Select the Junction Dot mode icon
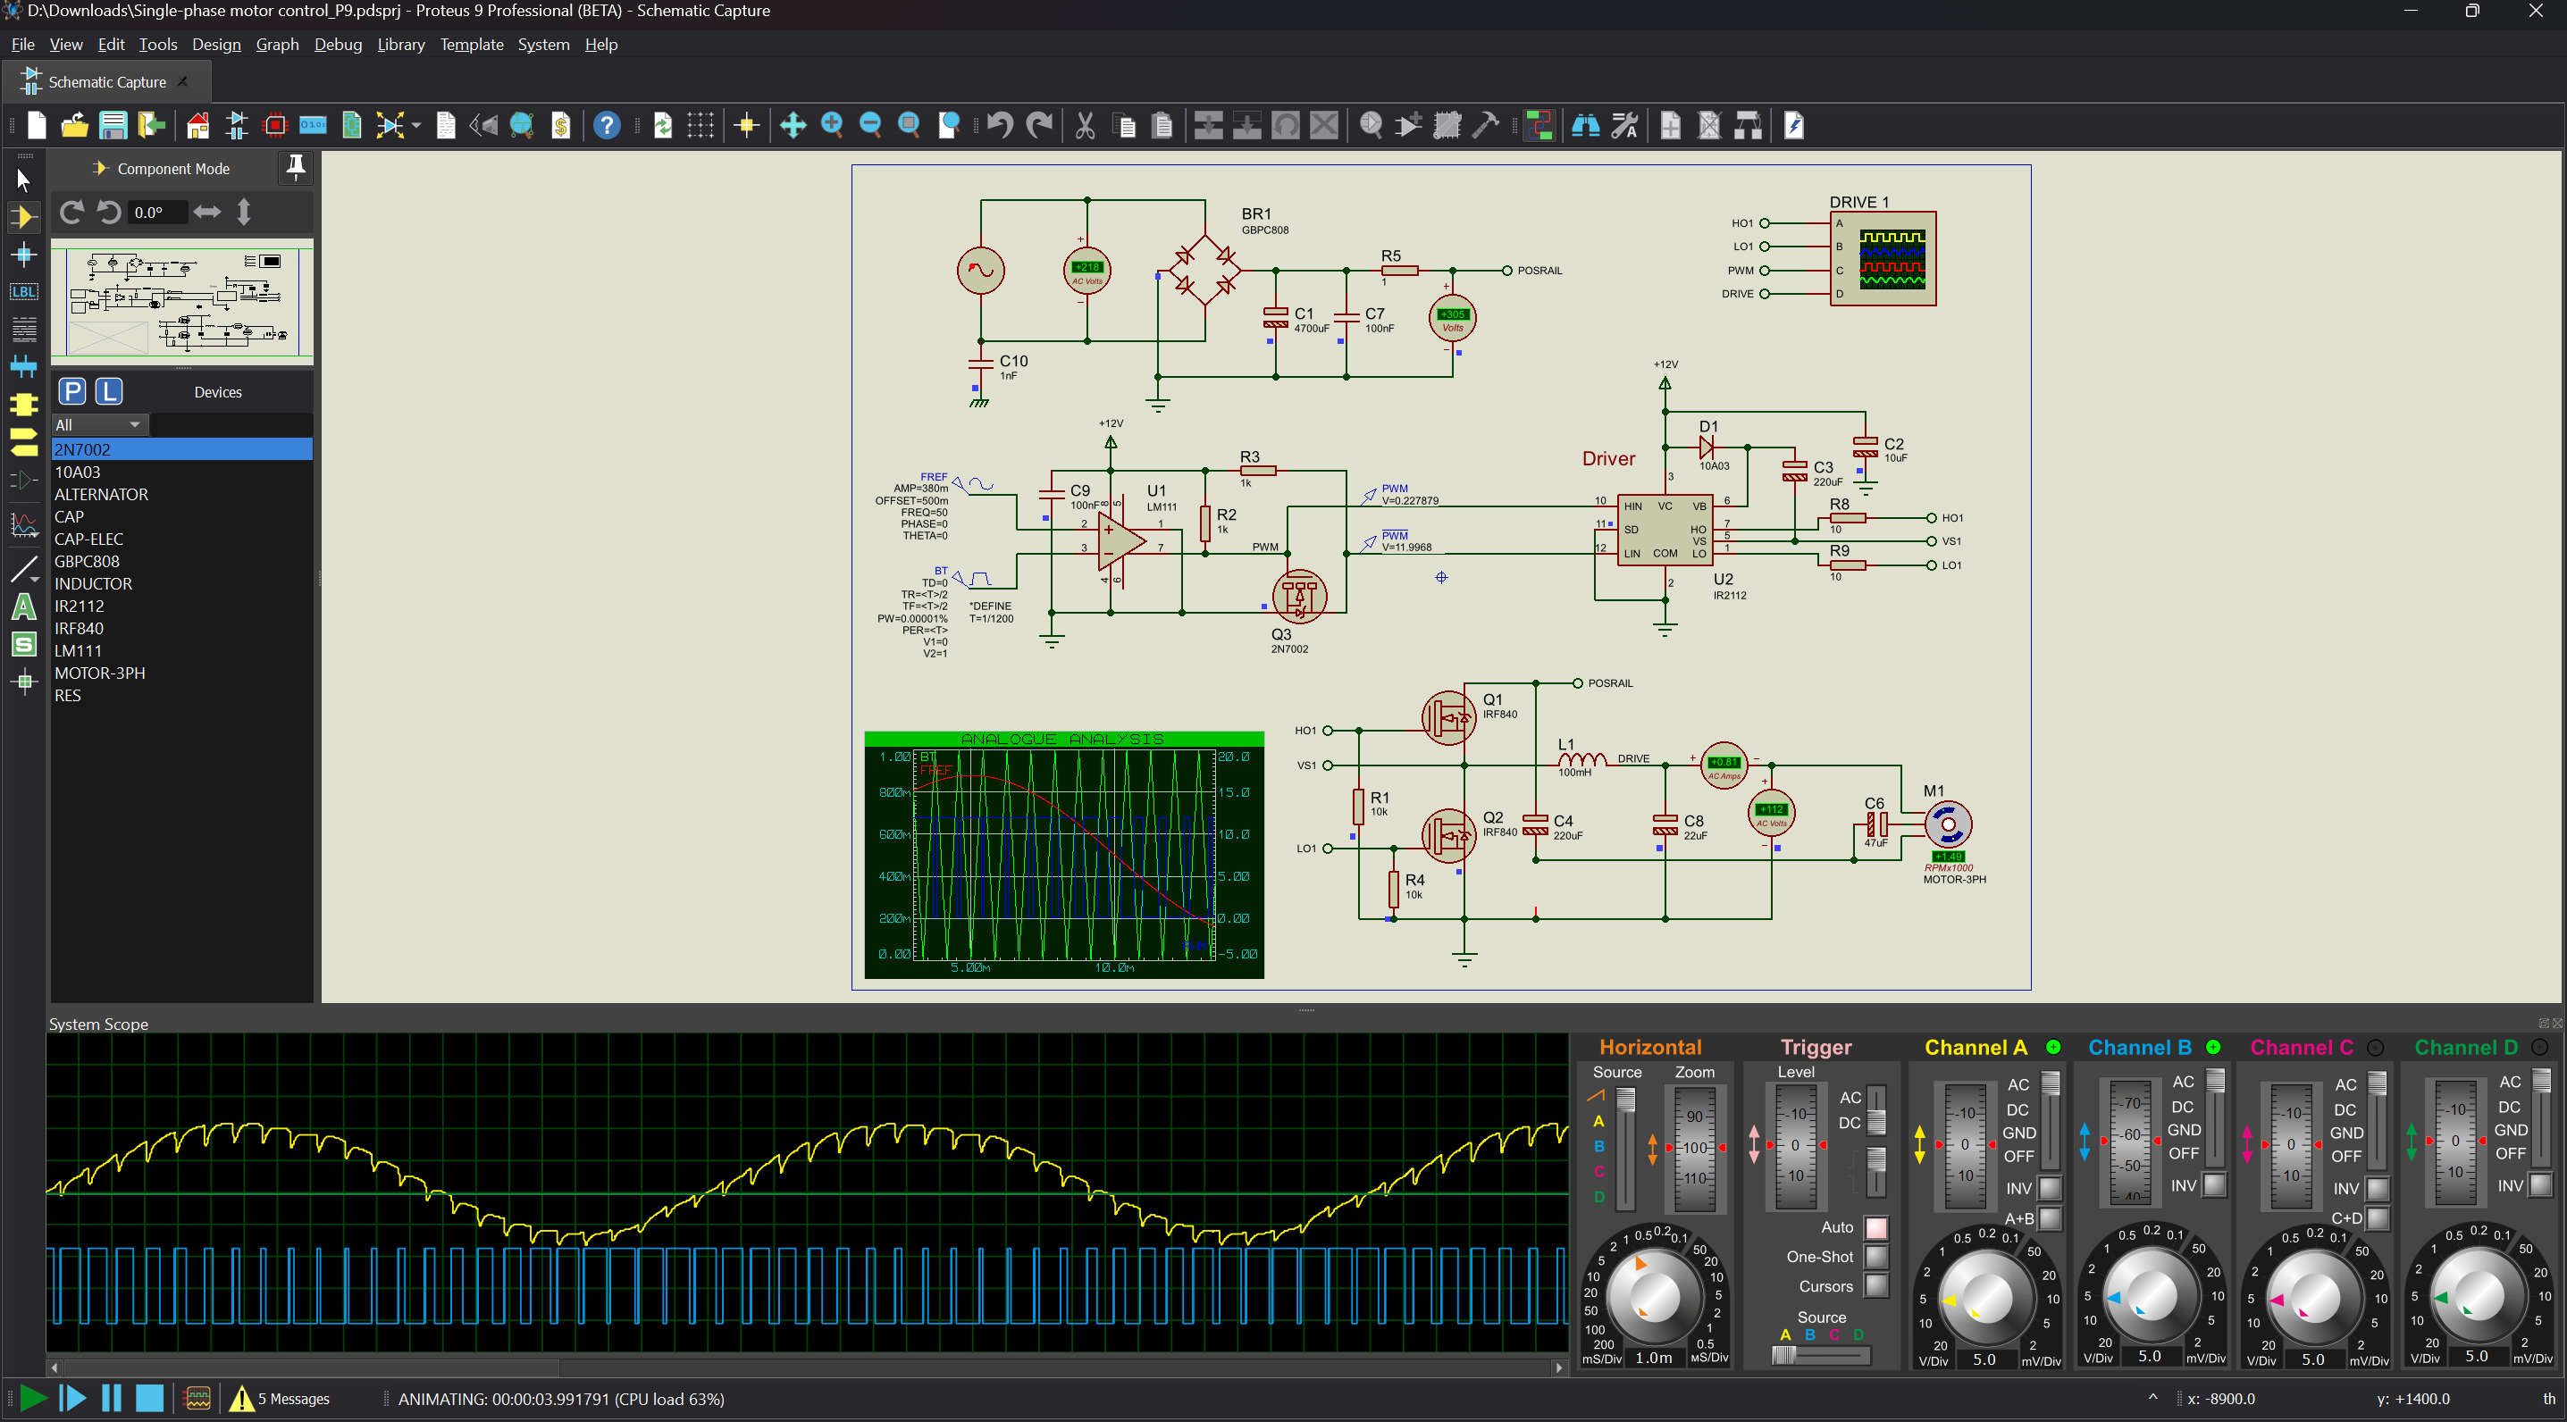Screen dimensions: 2567x1422 point(24,255)
